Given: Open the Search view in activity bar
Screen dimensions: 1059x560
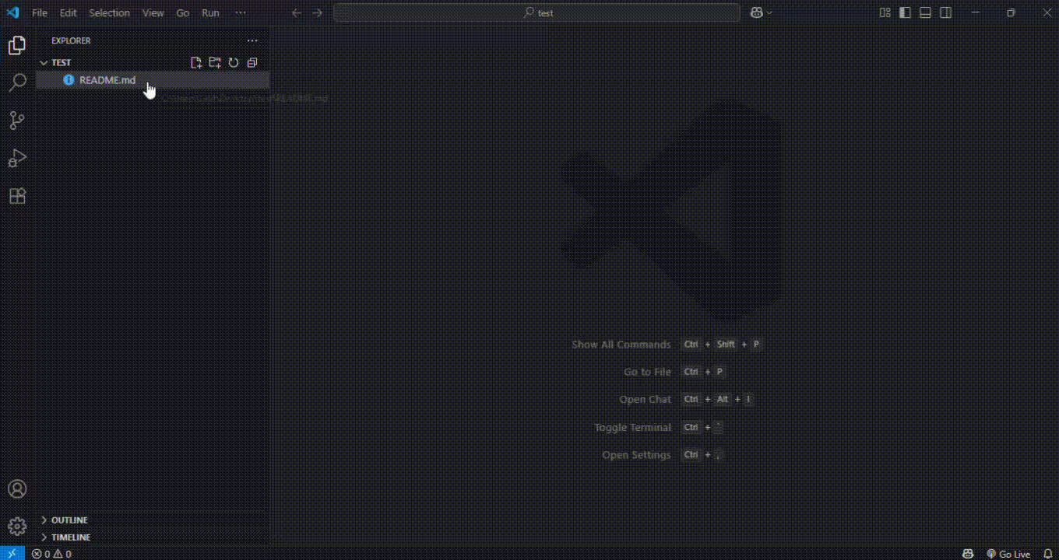Looking at the screenshot, I should (x=17, y=83).
